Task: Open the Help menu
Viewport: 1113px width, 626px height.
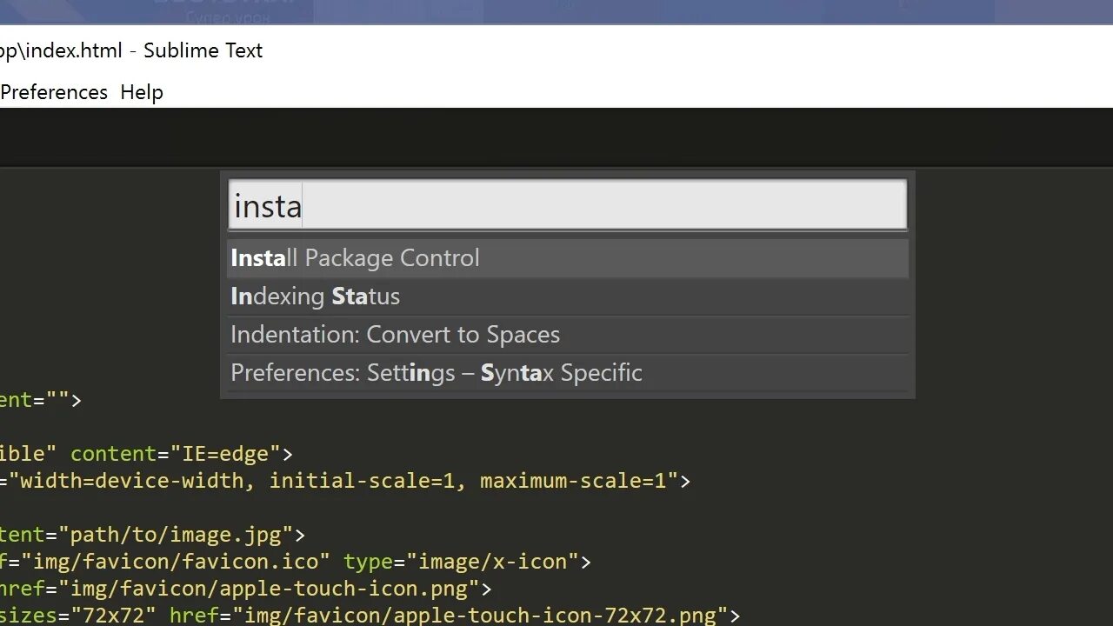Action: (142, 92)
